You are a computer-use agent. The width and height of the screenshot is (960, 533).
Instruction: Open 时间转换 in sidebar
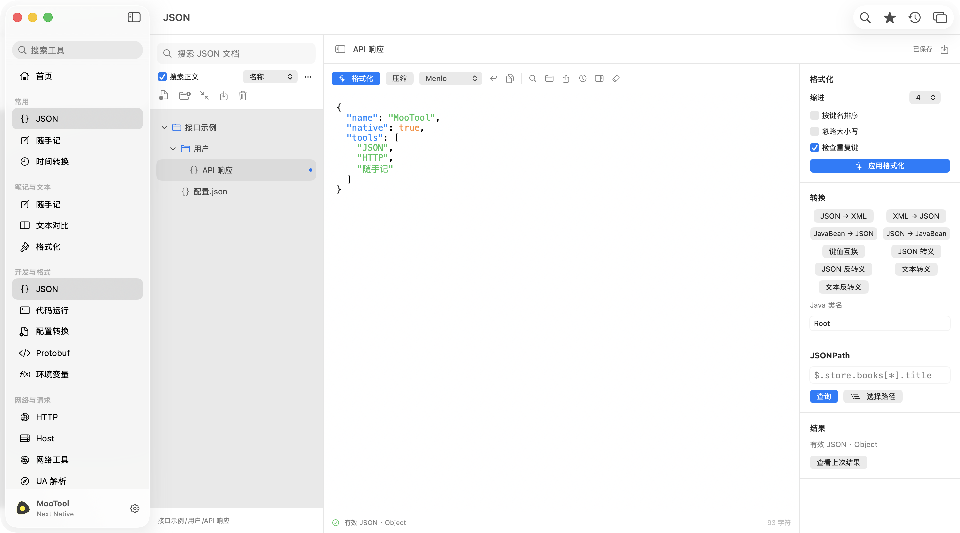click(78, 161)
